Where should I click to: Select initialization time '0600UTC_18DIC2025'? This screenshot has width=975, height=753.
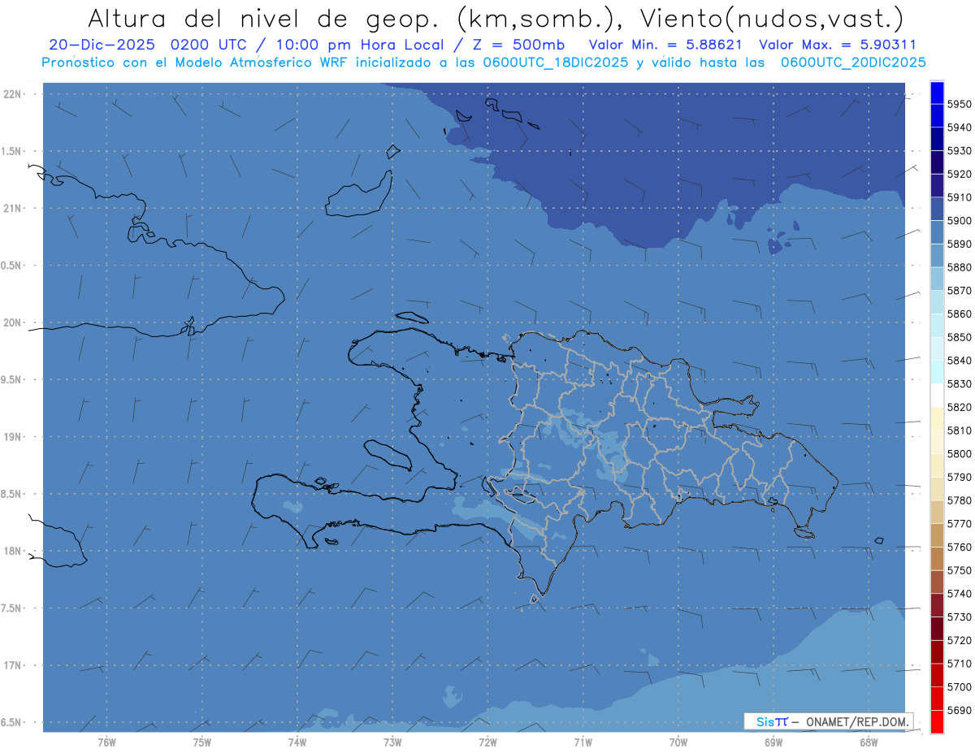557,62
